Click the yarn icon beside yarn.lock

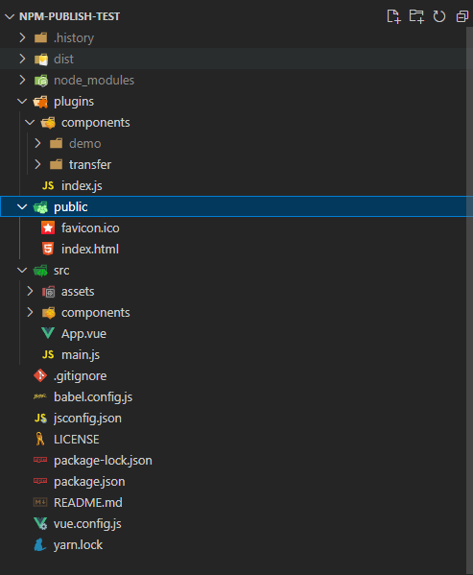point(40,544)
